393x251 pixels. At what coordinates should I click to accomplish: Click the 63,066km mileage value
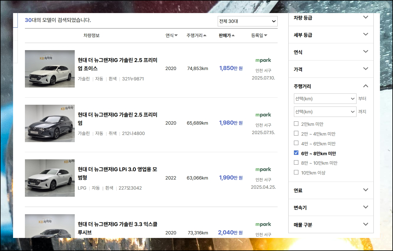[x=198, y=178]
